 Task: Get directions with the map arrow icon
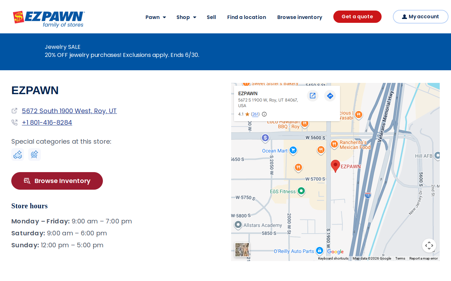click(x=330, y=96)
